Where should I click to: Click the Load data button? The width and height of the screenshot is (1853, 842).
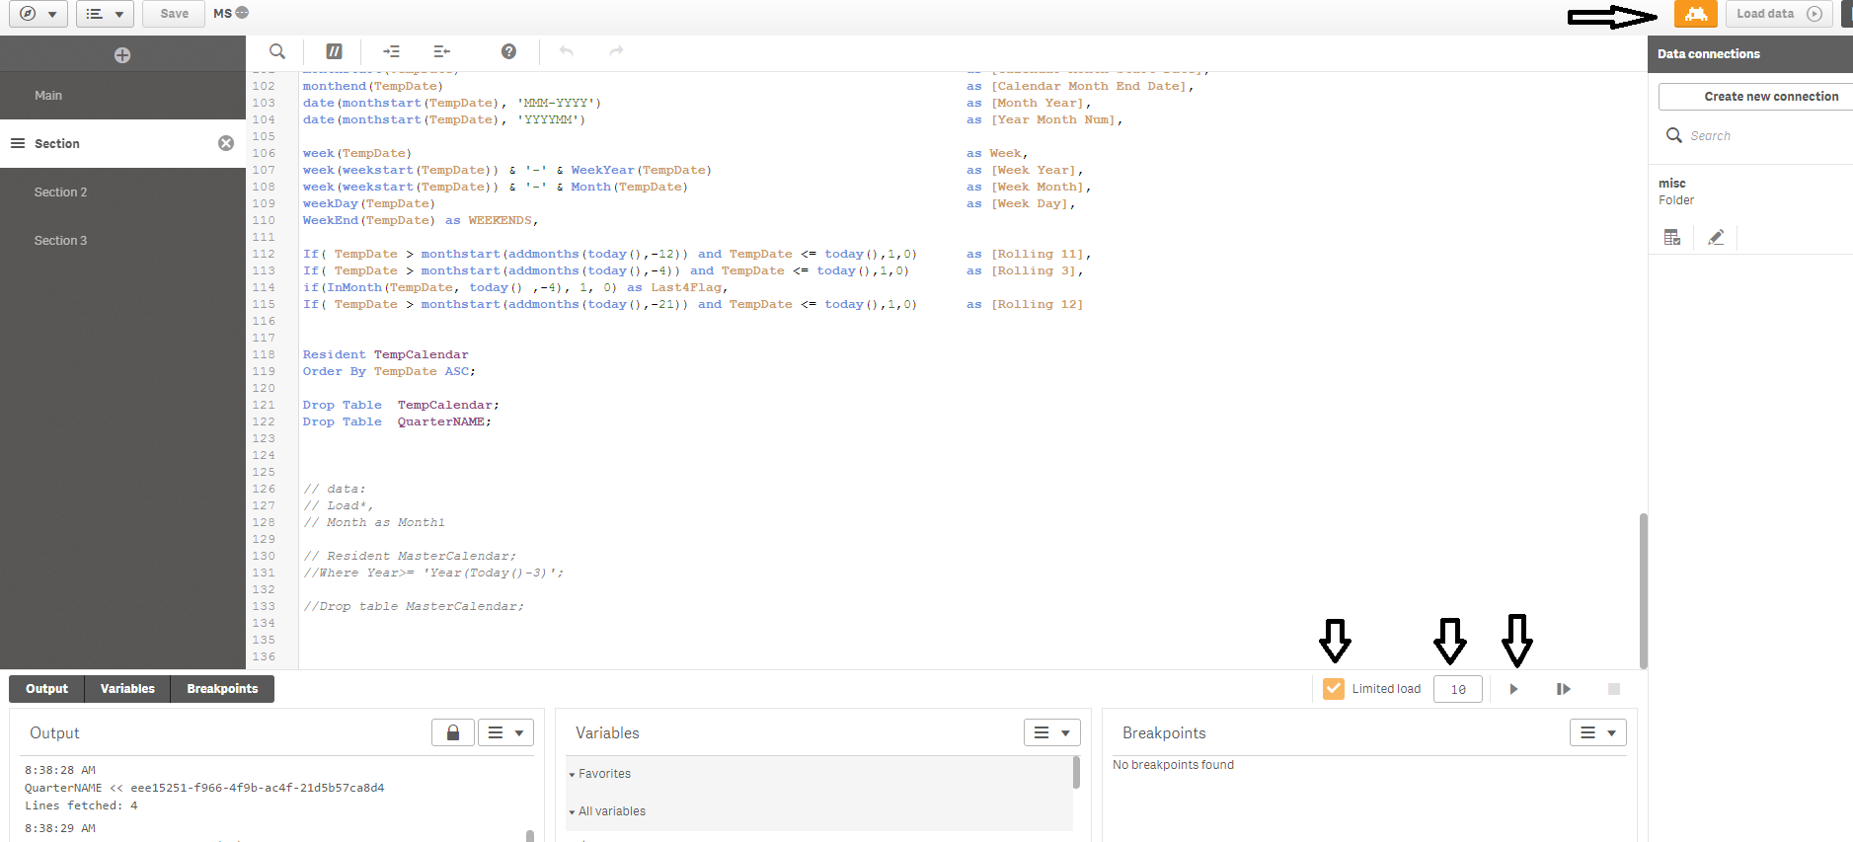(1779, 14)
